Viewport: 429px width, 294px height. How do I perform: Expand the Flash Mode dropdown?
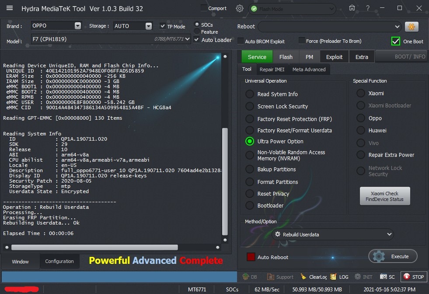331,9
